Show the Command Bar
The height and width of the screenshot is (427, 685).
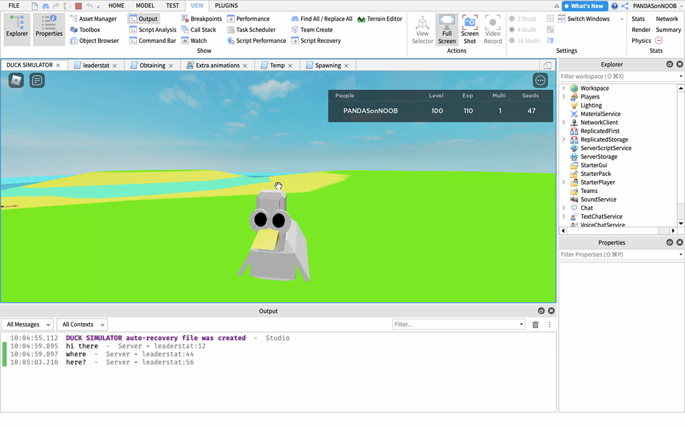pos(152,40)
